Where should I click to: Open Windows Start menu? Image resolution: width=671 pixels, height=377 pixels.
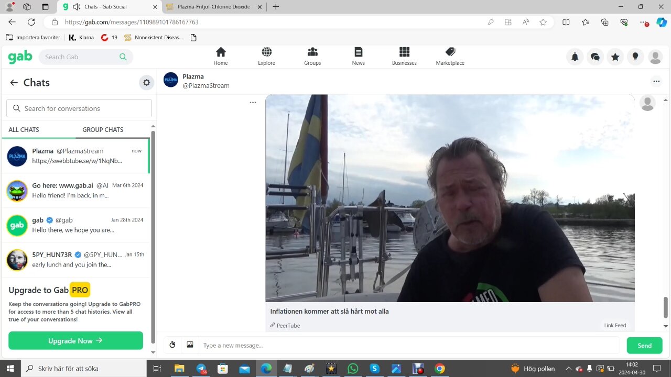[10, 369]
